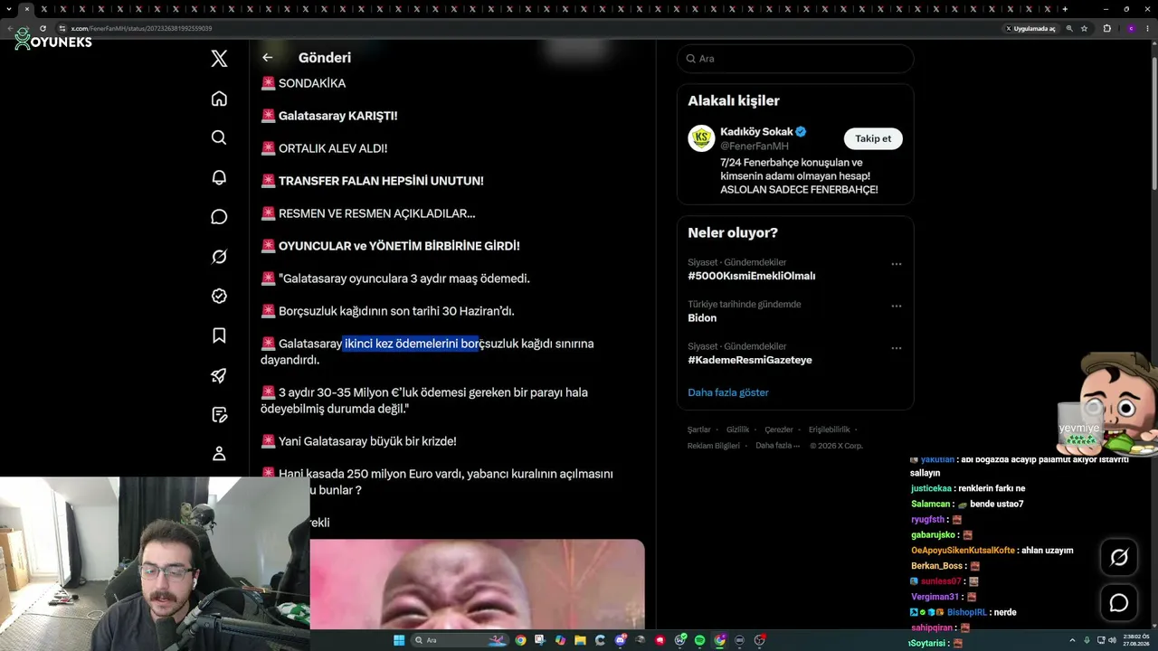Open the Articles pen-and-page sidebar icon
The height and width of the screenshot is (651, 1158).
tap(219, 415)
